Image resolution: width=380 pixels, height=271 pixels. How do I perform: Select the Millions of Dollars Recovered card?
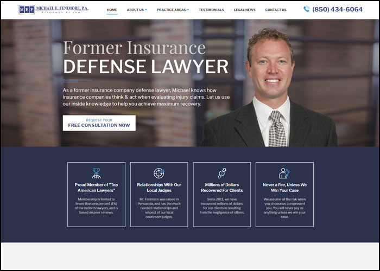click(221, 194)
